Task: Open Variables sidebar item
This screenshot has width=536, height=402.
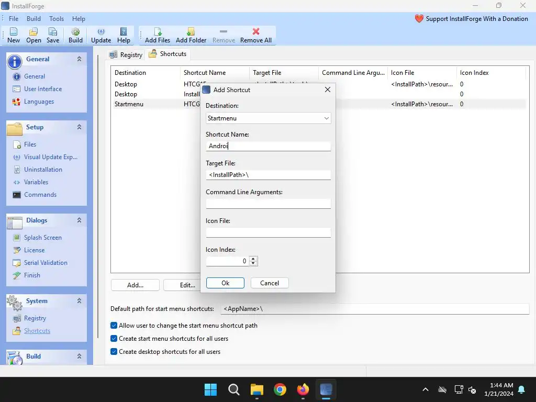Action: coord(36,182)
